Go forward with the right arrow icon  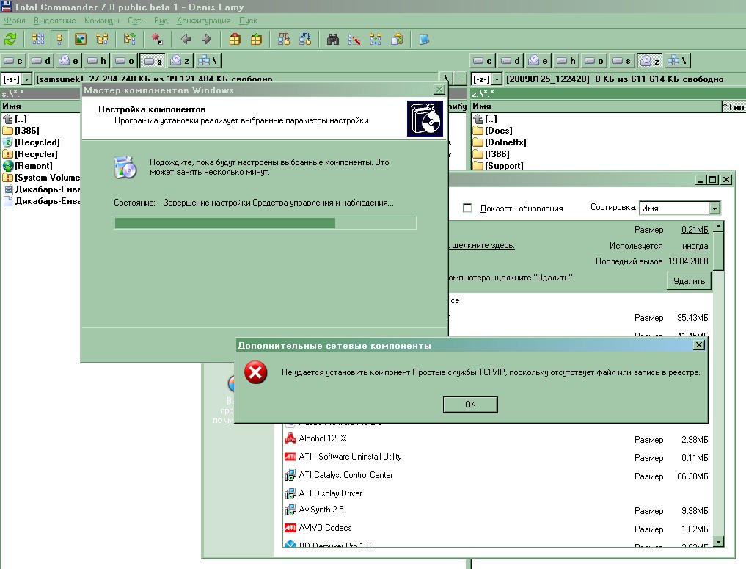pos(206,39)
